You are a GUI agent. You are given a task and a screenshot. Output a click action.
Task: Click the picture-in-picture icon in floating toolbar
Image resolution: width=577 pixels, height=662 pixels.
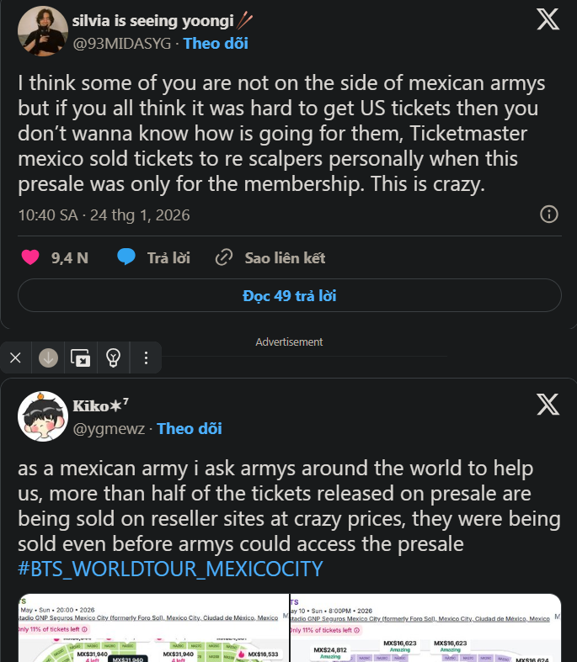tap(80, 358)
